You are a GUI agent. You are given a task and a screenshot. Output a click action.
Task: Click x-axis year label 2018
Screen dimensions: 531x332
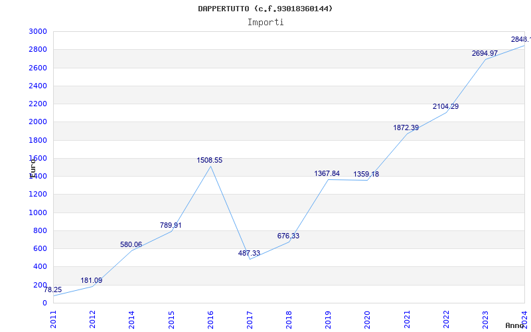coord(289,319)
